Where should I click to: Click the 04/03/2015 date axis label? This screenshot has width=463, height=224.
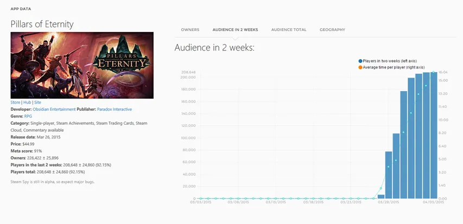[x=434, y=202]
